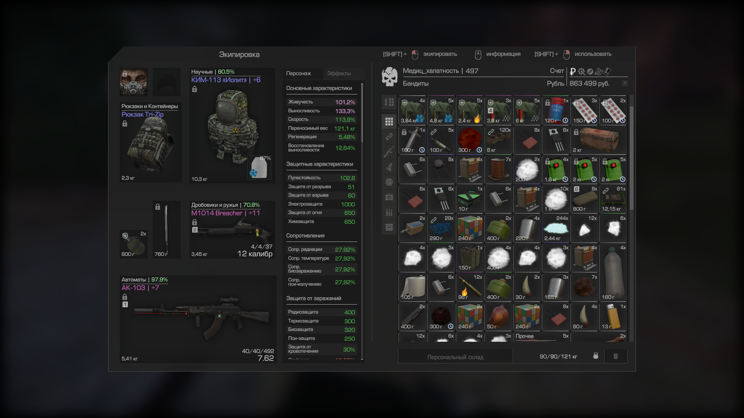This screenshot has height=418, width=744.
Task: Click the lock icon on M1014 Breacher
Action: coord(195,223)
